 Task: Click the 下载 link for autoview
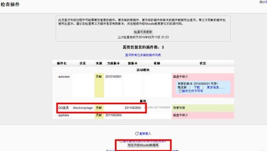[197, 87]
